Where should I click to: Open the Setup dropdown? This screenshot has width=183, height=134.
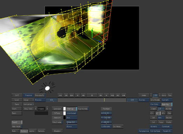(28, 100)
